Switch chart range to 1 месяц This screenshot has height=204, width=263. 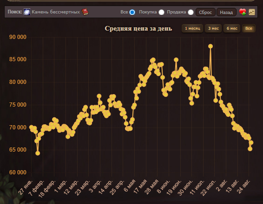coord(192,28)
